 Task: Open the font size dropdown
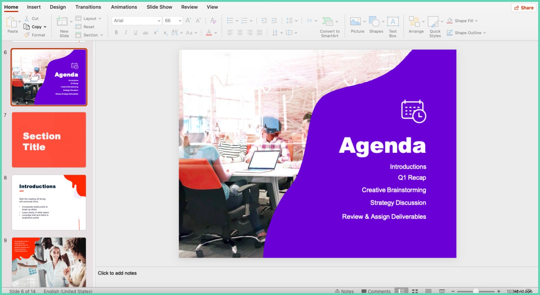(179, 21)
